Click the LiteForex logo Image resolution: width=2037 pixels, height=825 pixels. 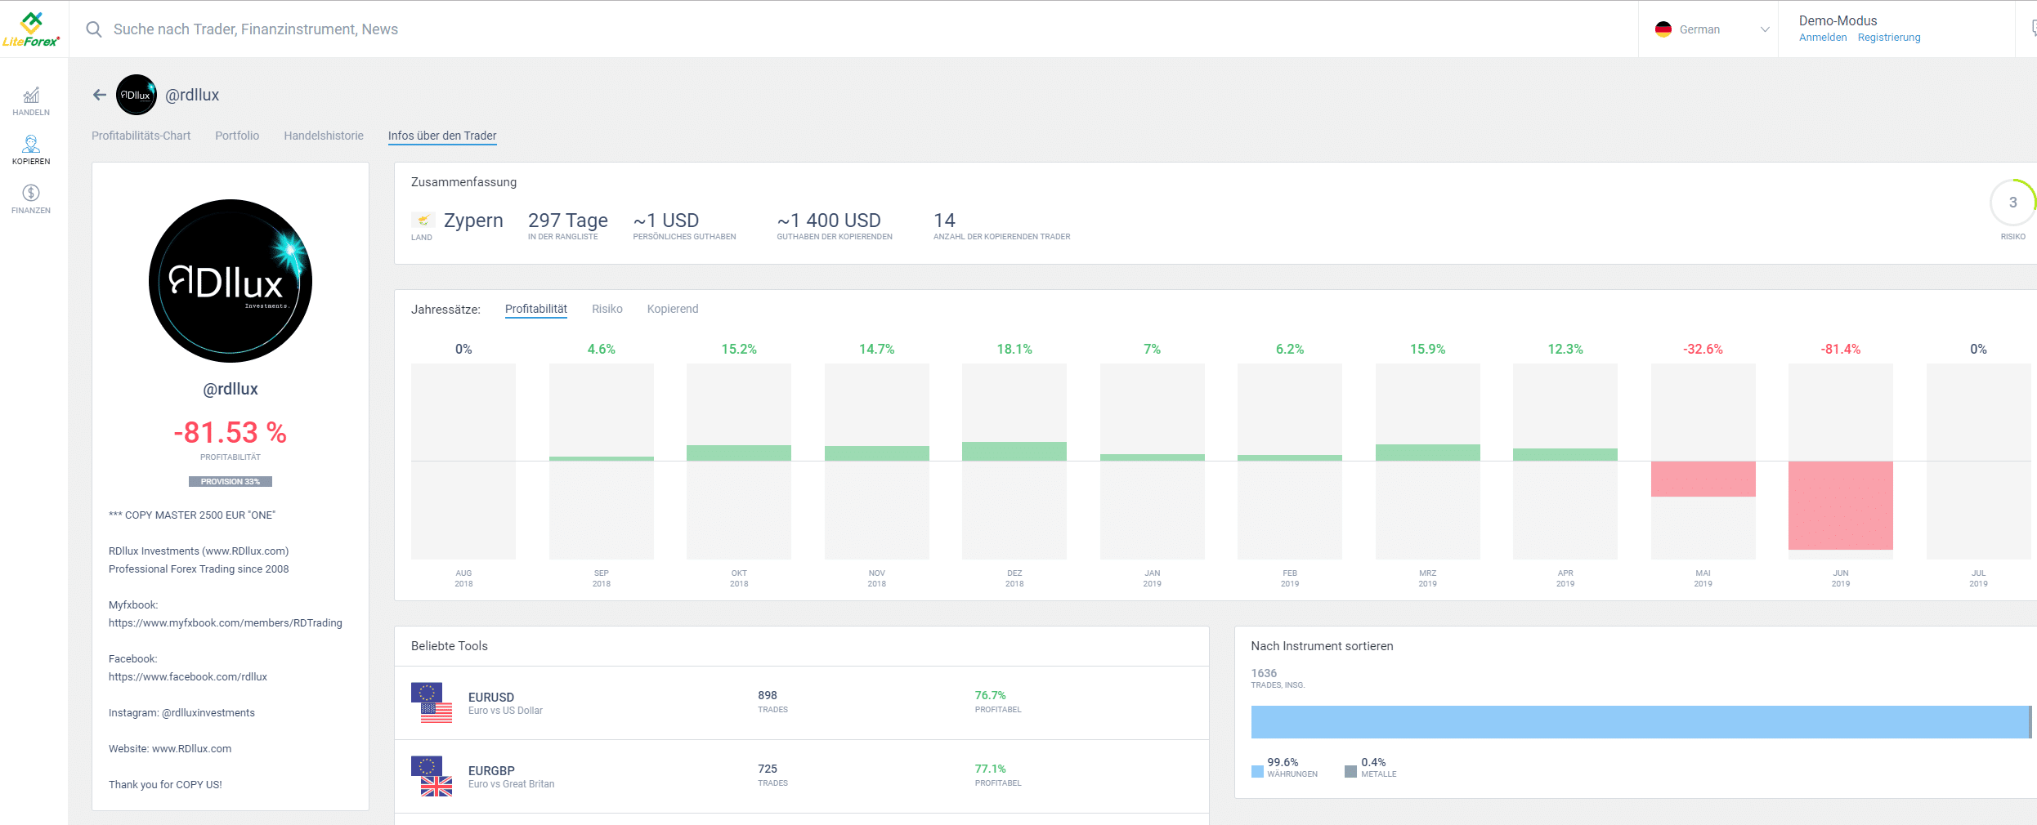point(31,29)
